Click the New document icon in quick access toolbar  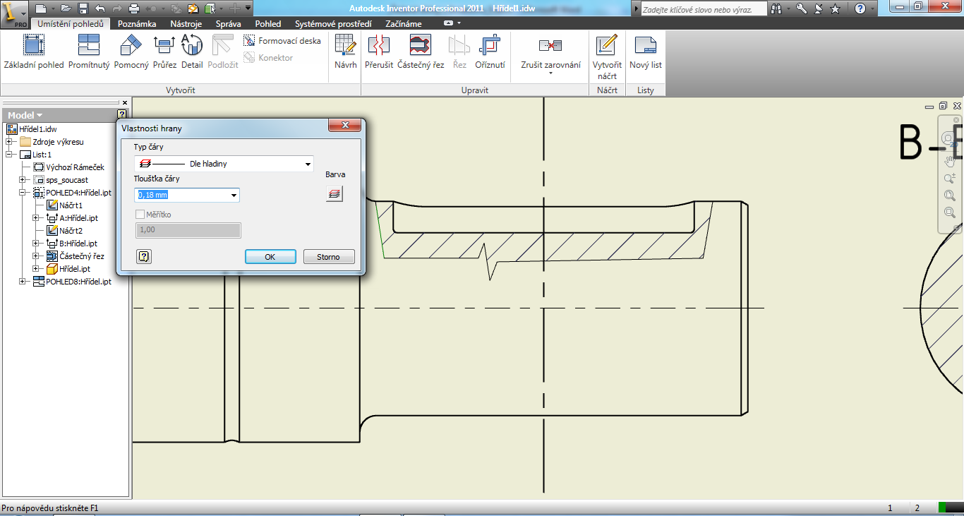[41, 8]
